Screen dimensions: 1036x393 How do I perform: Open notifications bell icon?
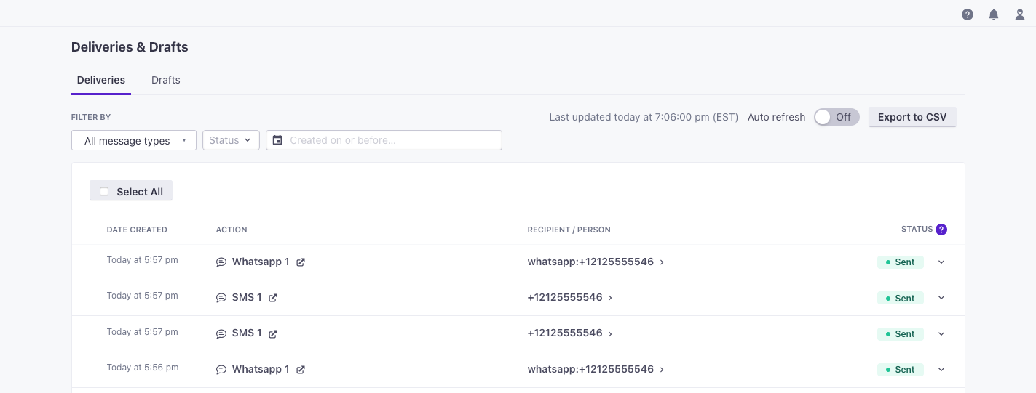point(994,15)
